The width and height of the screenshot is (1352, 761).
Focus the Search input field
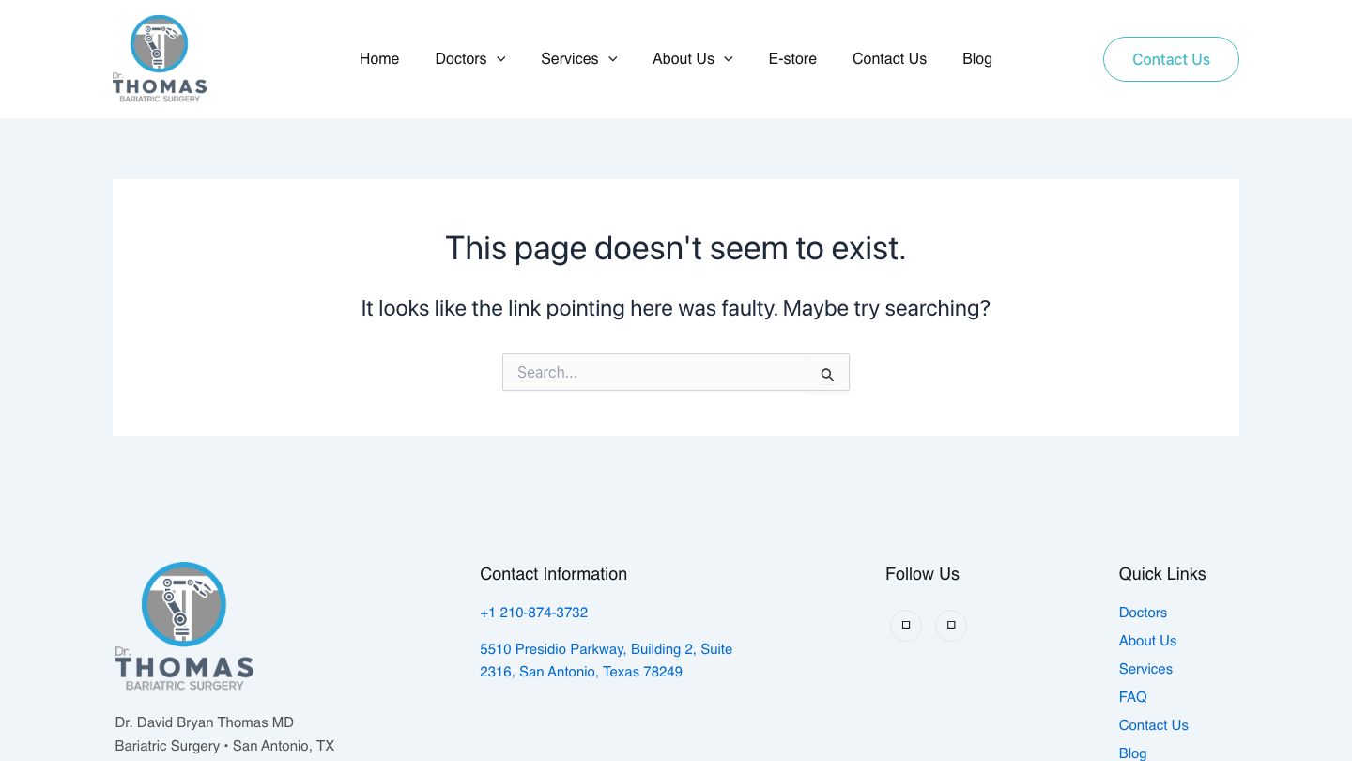(657, 372)
